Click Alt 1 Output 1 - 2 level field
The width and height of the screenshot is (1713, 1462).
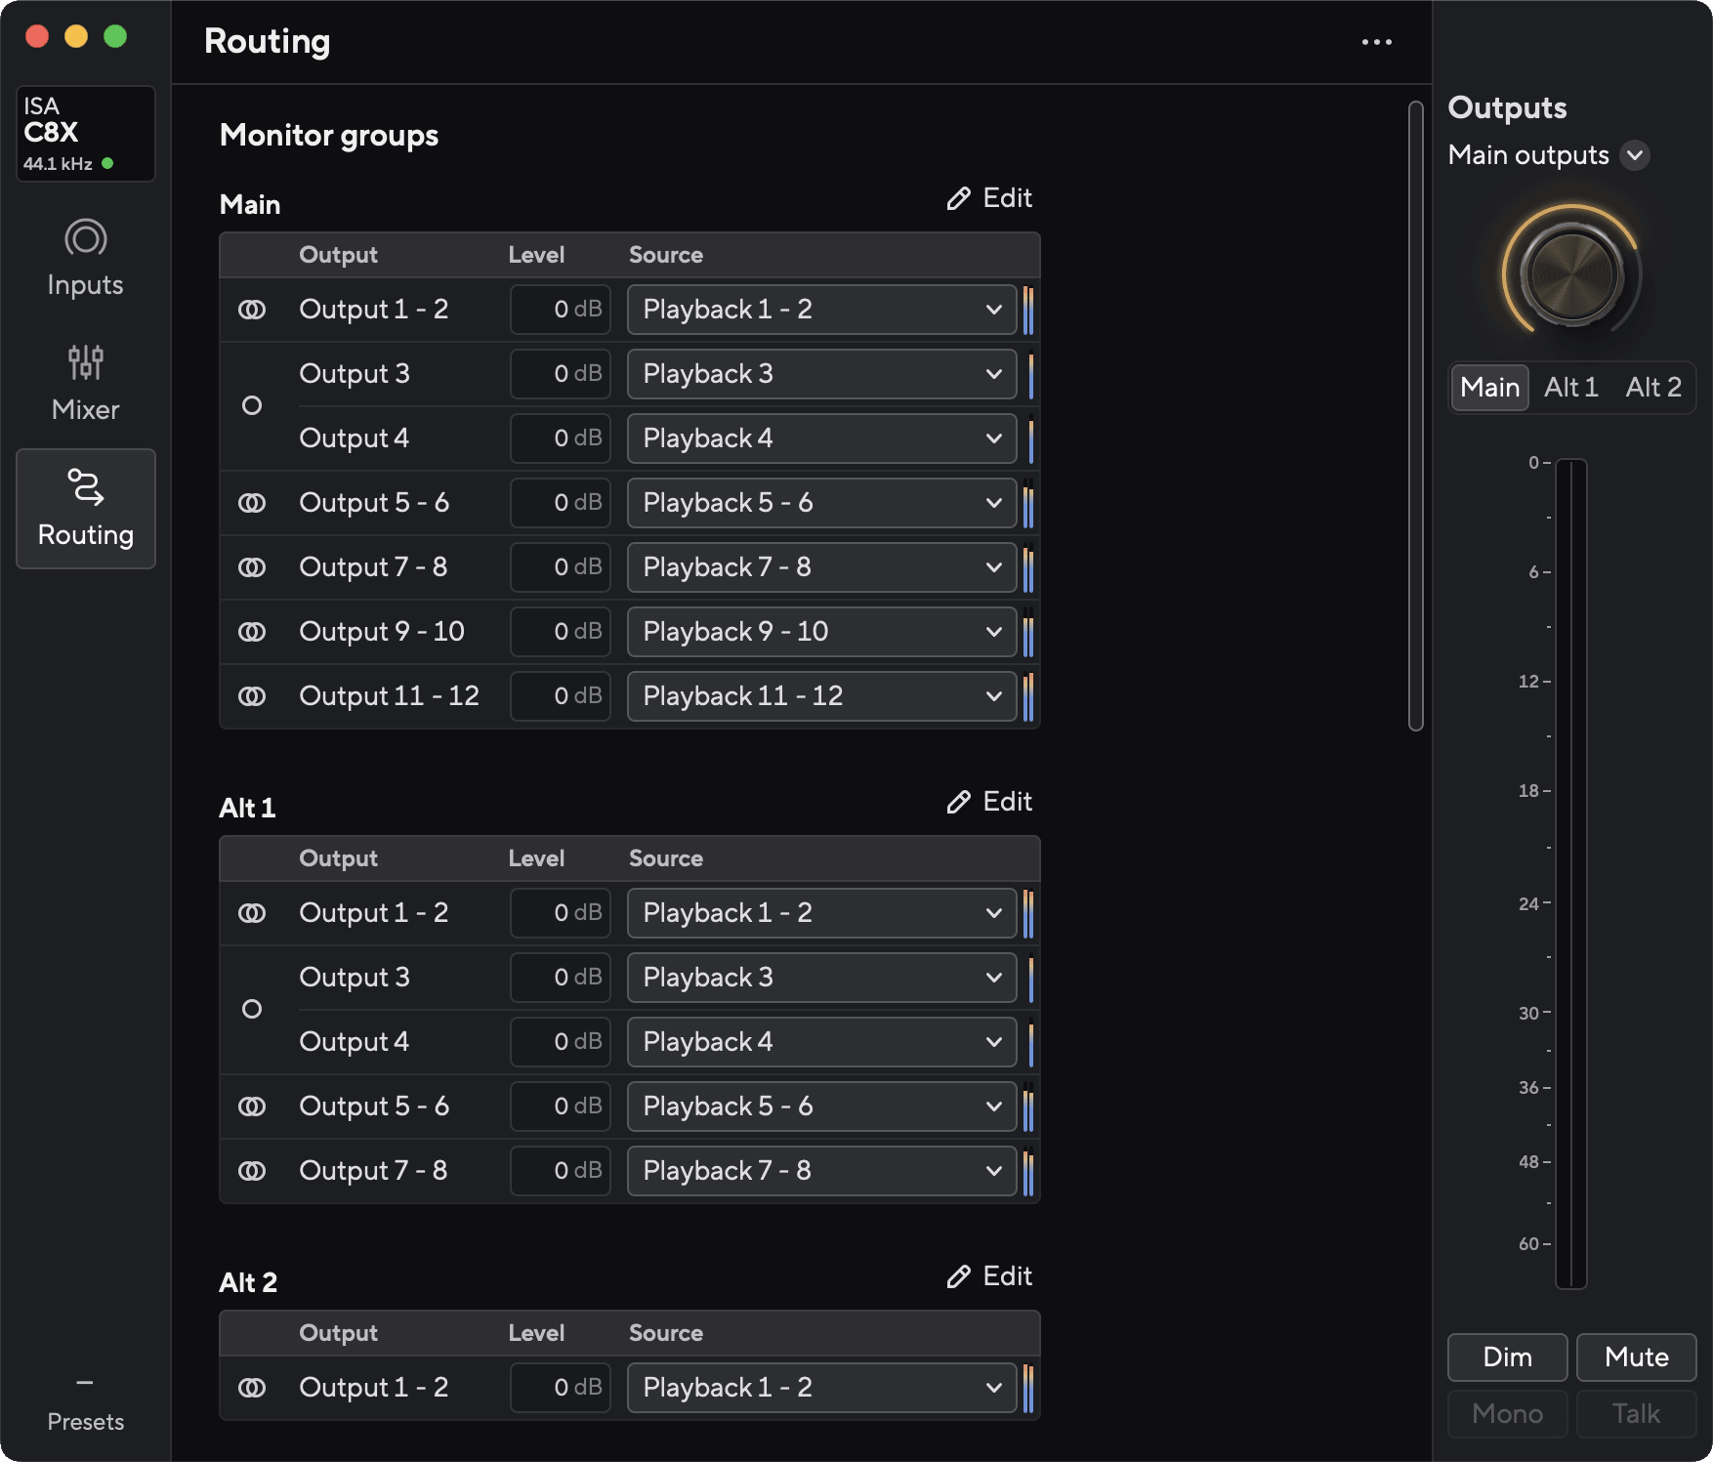[x=561, y=913]
